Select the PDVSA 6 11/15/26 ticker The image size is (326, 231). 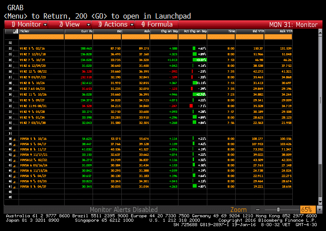click(34, 171)
